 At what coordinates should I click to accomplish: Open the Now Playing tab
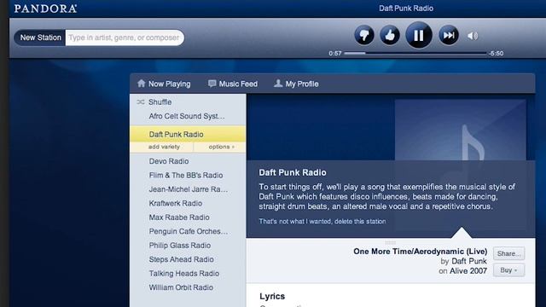164,84
